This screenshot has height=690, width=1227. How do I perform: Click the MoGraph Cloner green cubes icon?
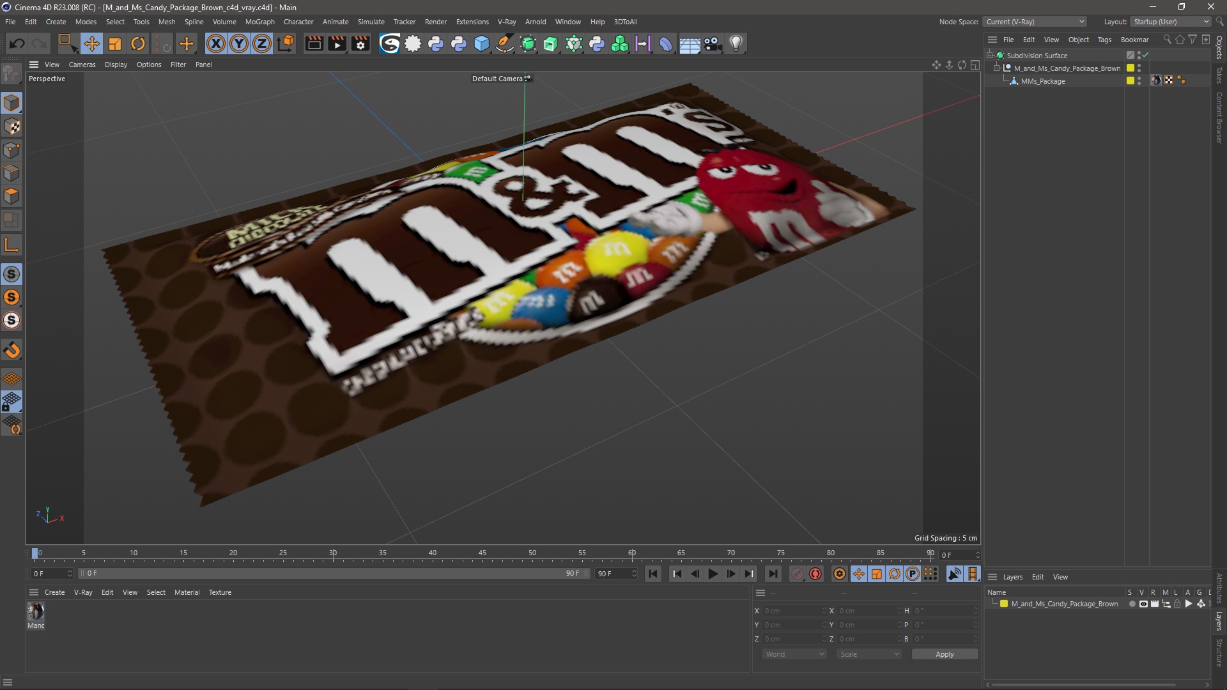620,43
